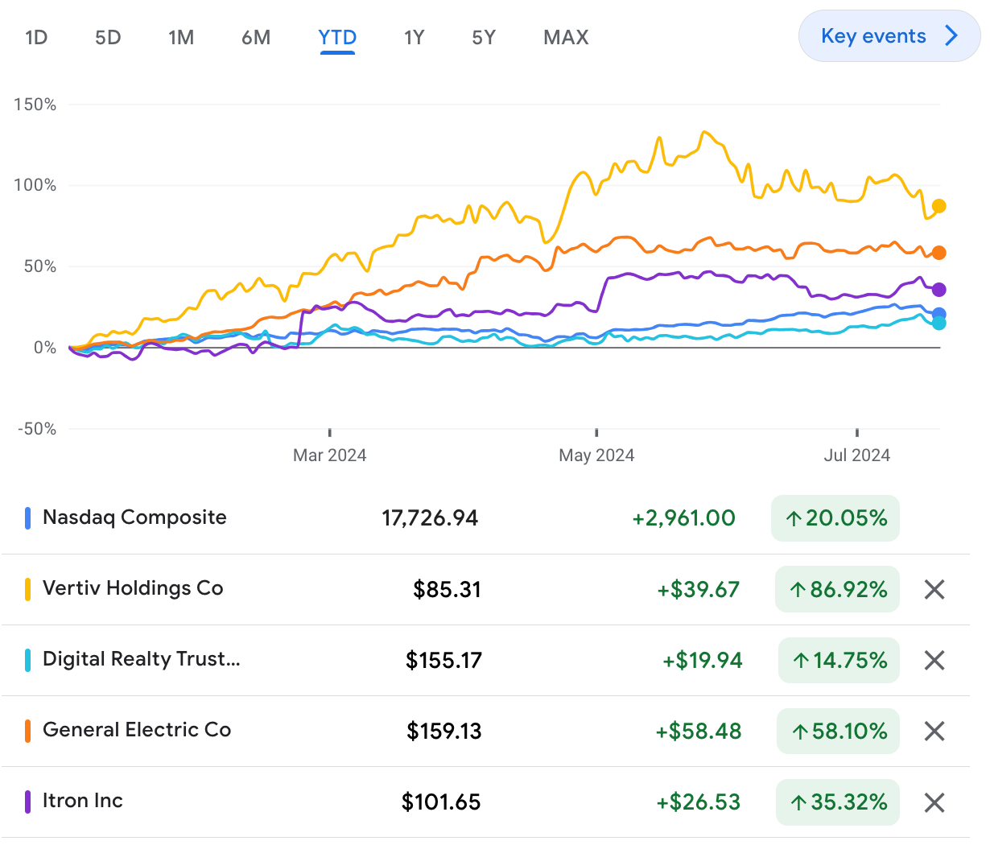
Task: Click the 100% y-axis label
Action: tap(35, 185)
